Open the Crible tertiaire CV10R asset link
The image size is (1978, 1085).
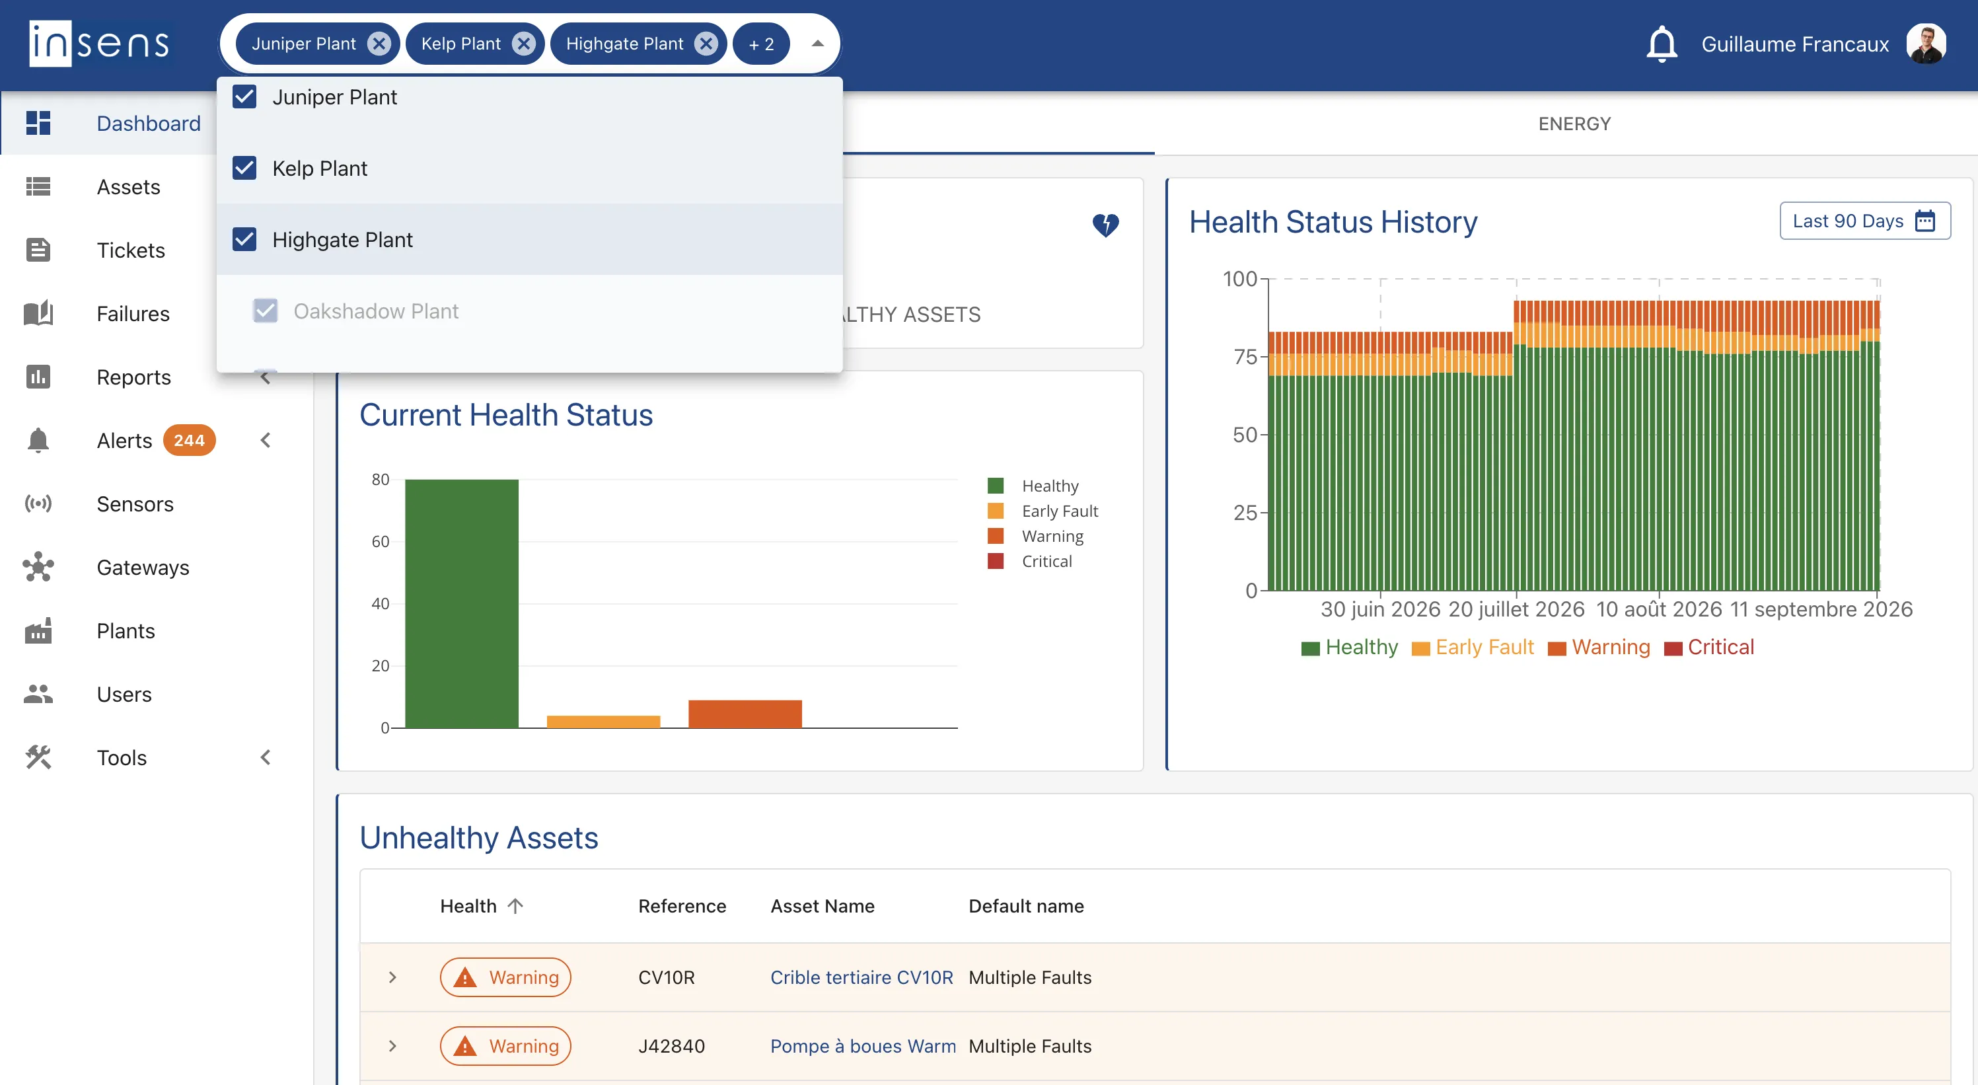pos(861,977)
